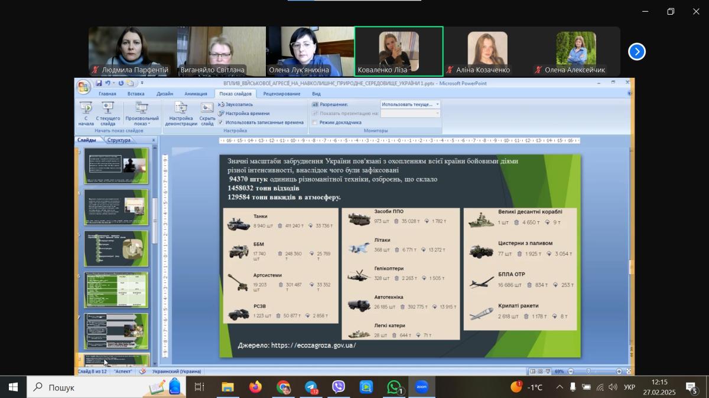Switch to slide sorter view icon
The width and height of the screenshot is (709, 398).
540,371
